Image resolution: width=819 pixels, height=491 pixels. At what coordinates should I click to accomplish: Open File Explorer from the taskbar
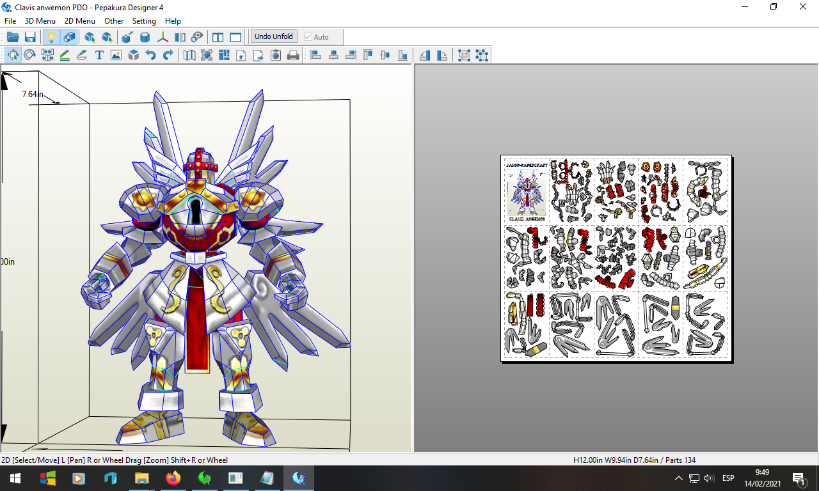click(x=141, y=478)
